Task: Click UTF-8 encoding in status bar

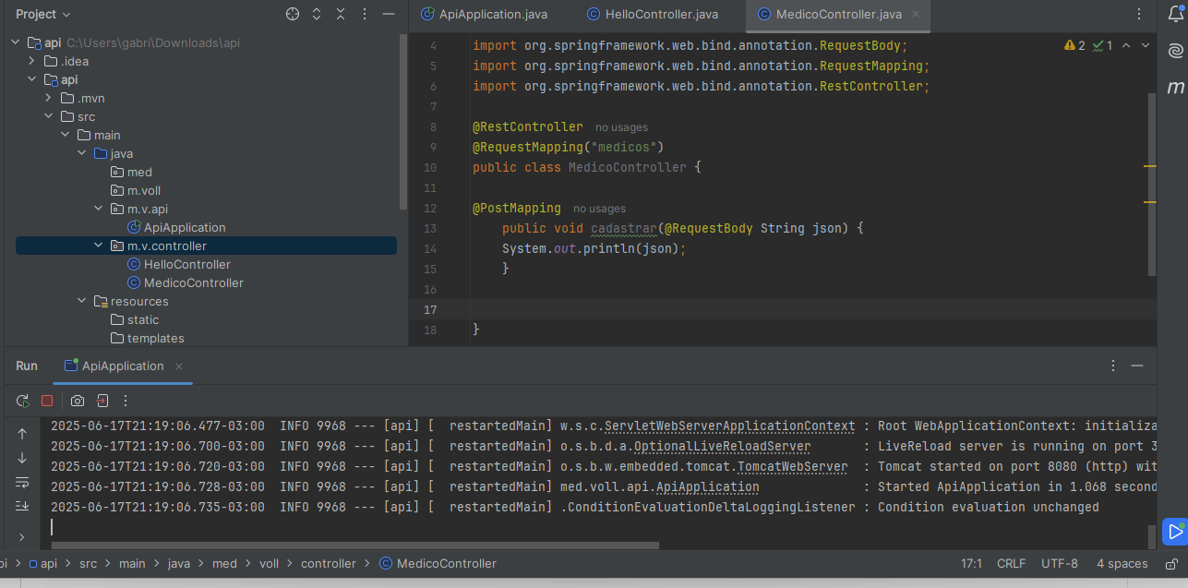Action: click(1060, 564)
